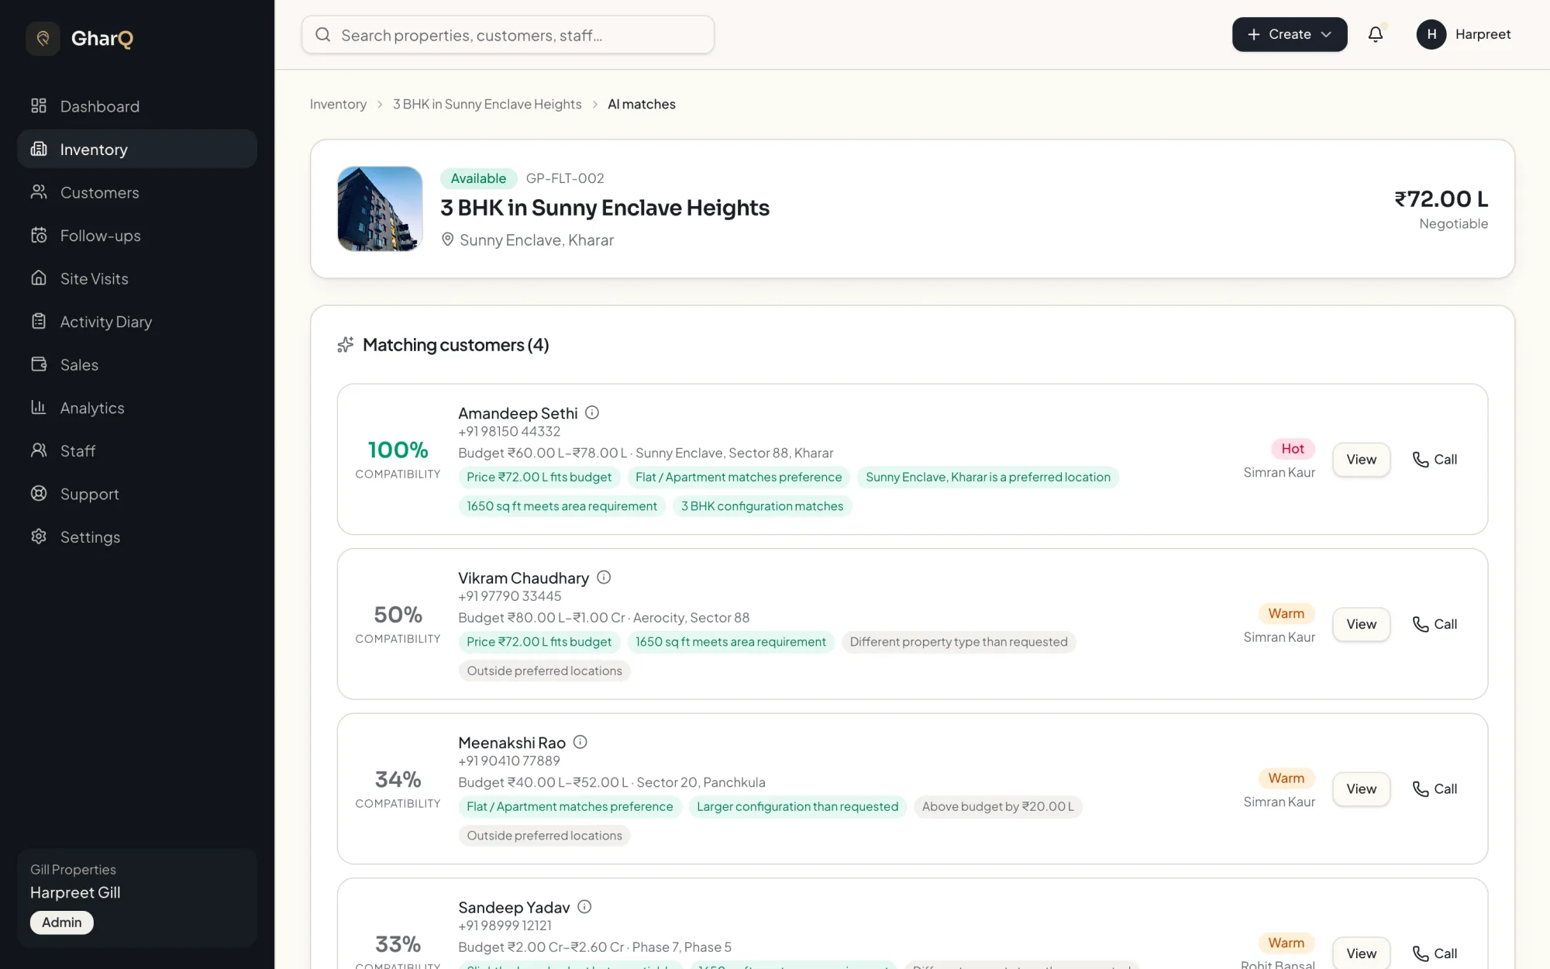Screen dimensions: 1550x969
Task: Click the Staff people icon
Action: point(39,450)
